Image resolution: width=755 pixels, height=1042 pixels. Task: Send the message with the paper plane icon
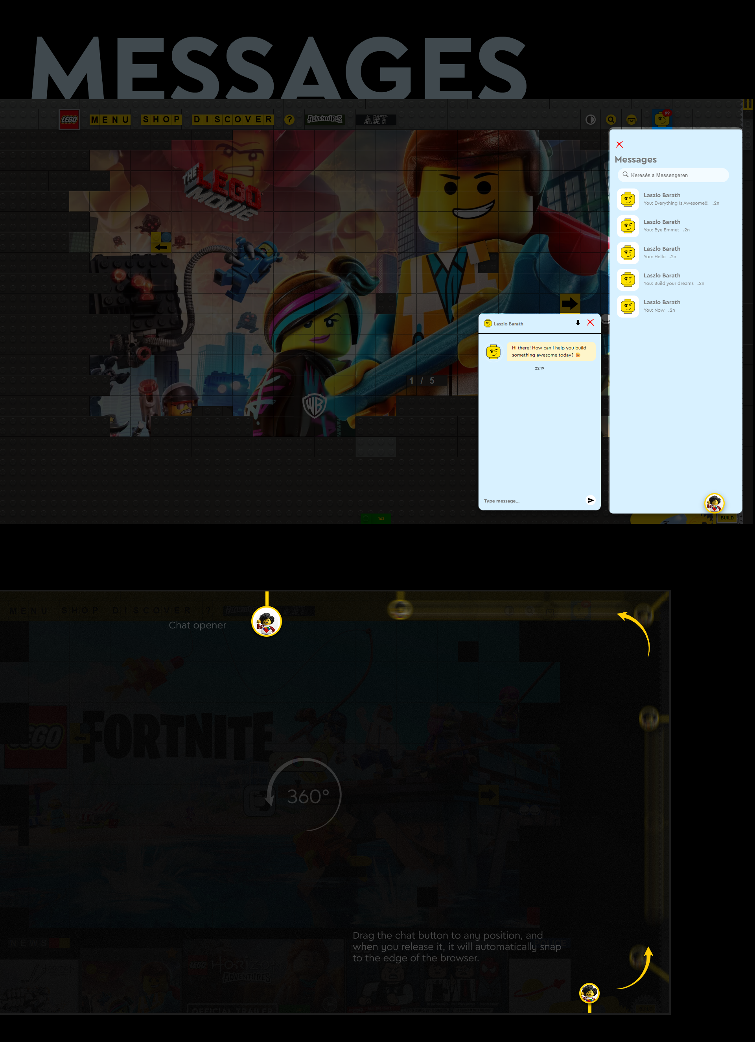click(591, 500)
